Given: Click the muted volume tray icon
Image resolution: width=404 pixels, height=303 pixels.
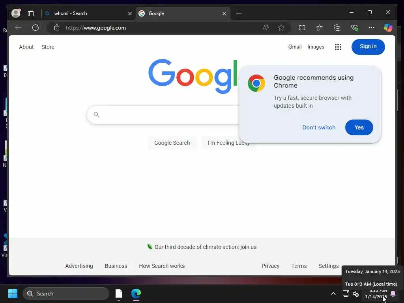Looking at the screenshot, I should pos(356,294).
